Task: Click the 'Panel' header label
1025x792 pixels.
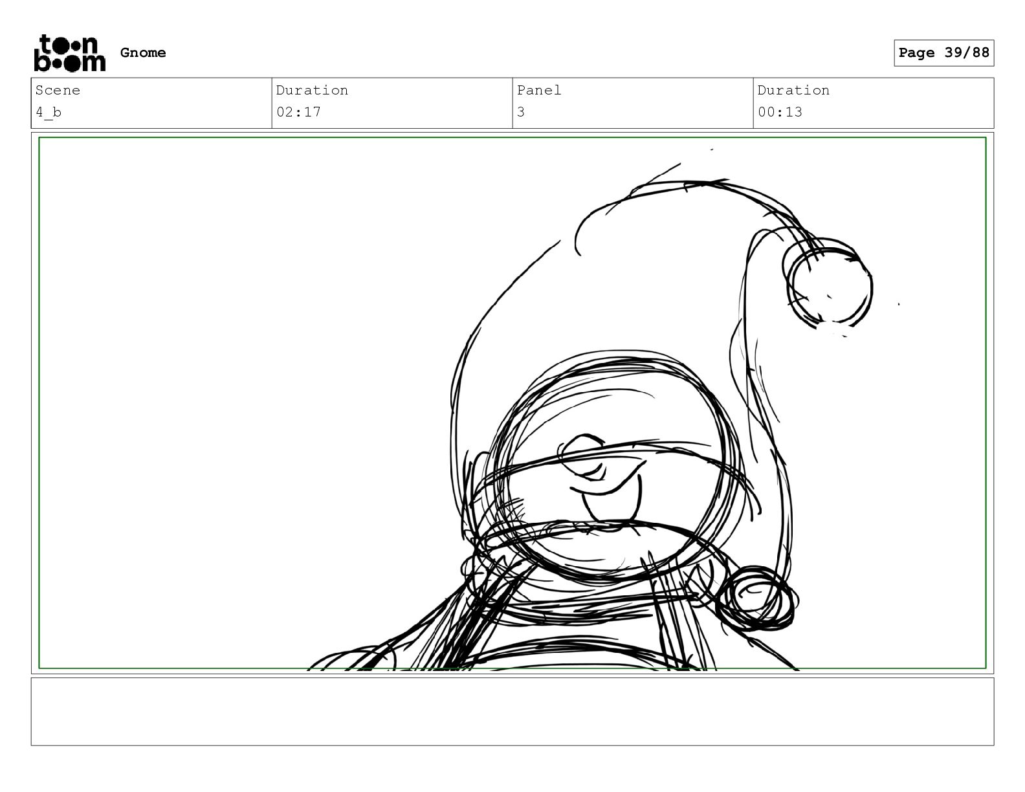Action: pos(539,90)
